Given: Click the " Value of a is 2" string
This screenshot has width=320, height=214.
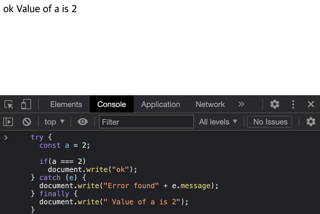Looking at the screenshot, I should (x=142, y=202).
